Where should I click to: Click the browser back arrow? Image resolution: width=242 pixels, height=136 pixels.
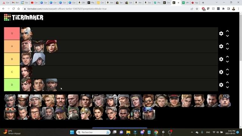pos(3,9)
